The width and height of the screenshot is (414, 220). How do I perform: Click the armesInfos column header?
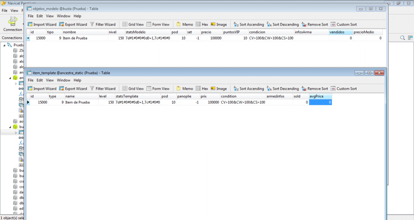[x=279, y=96]
